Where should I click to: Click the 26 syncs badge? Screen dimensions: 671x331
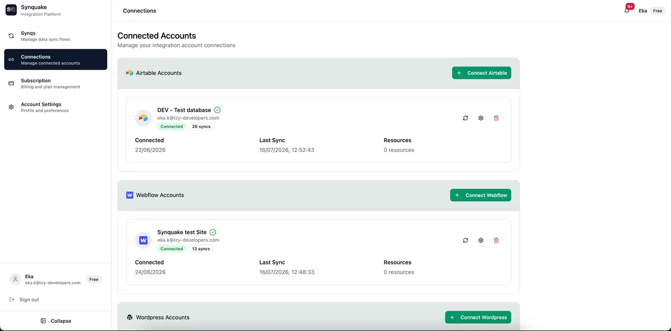click(x=201, y=126)
